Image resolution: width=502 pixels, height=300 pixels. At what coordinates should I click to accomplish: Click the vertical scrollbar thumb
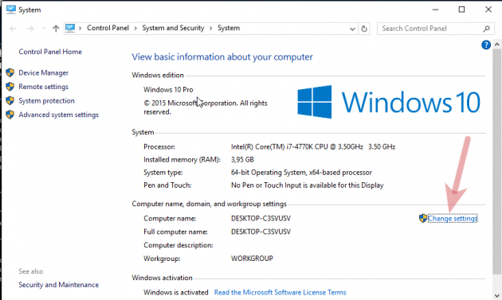click(x=496, y=162)
